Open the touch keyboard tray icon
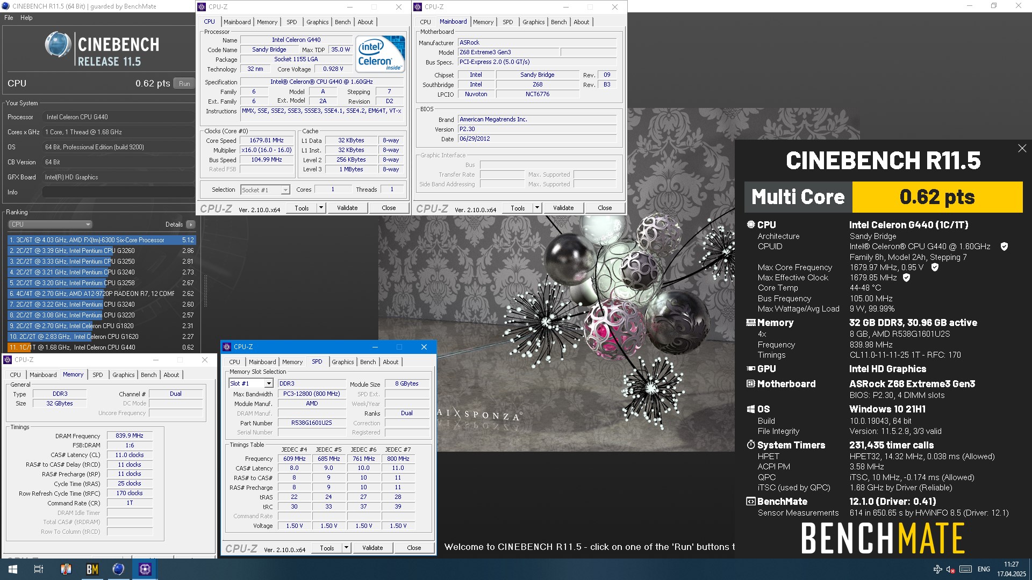Image resolution: width=1032 pixels, height=580 pixels. (965, 569)
